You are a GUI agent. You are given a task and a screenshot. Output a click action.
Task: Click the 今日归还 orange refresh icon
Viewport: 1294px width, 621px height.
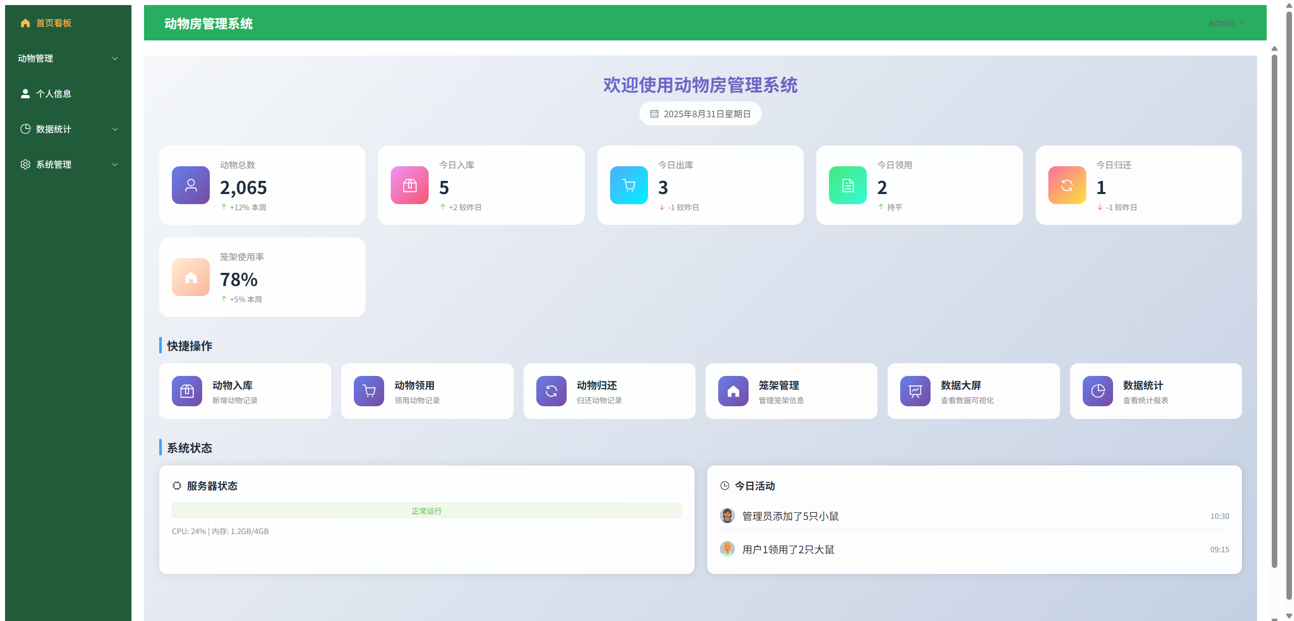click(1067, 185)
